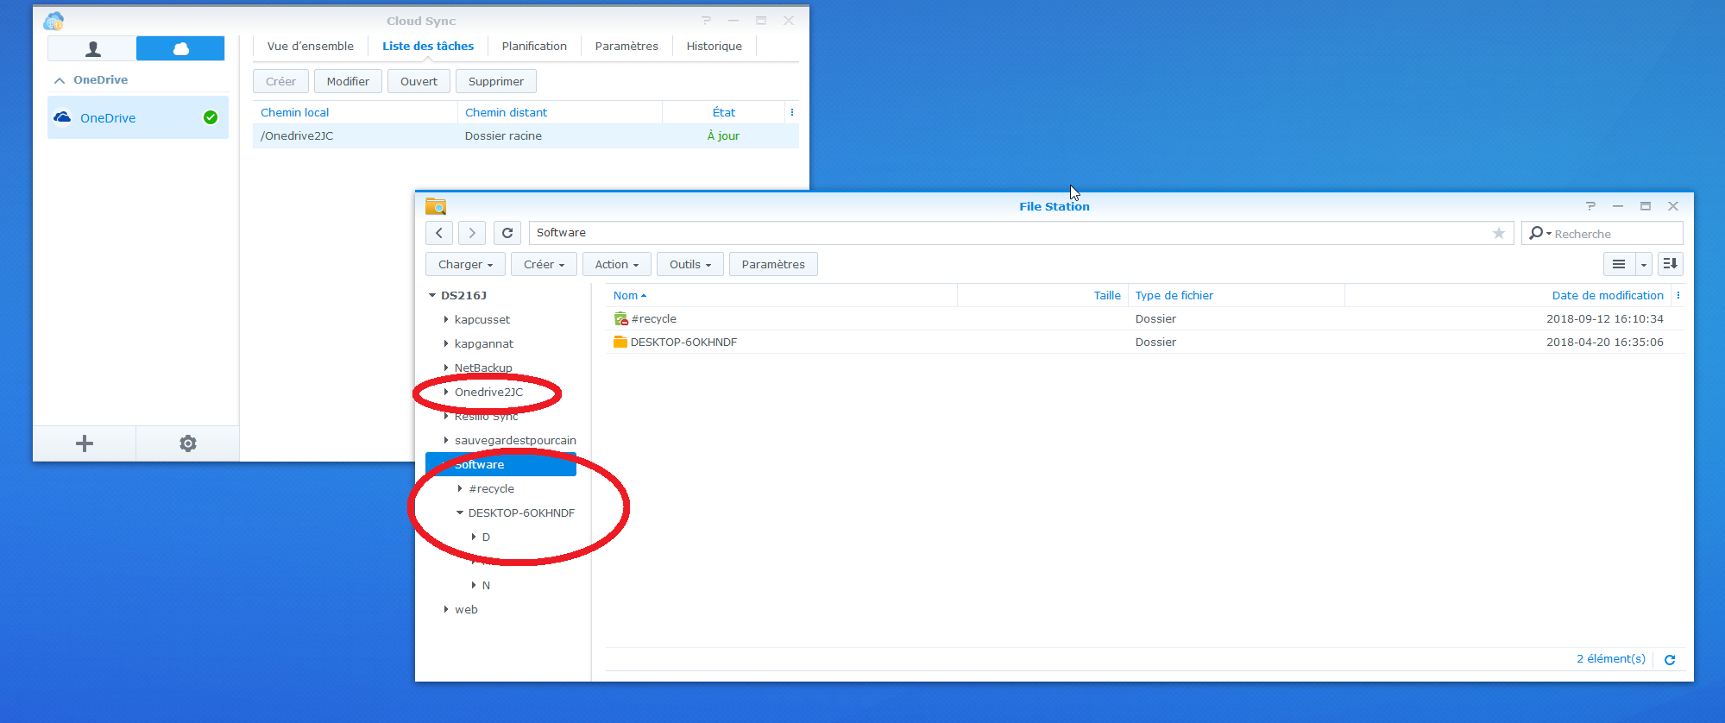Click the OneDrive green status check icon

[x=211, y=117]
